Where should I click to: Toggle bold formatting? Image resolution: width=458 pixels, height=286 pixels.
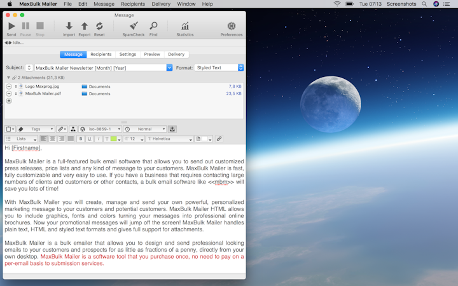[81, 139]
